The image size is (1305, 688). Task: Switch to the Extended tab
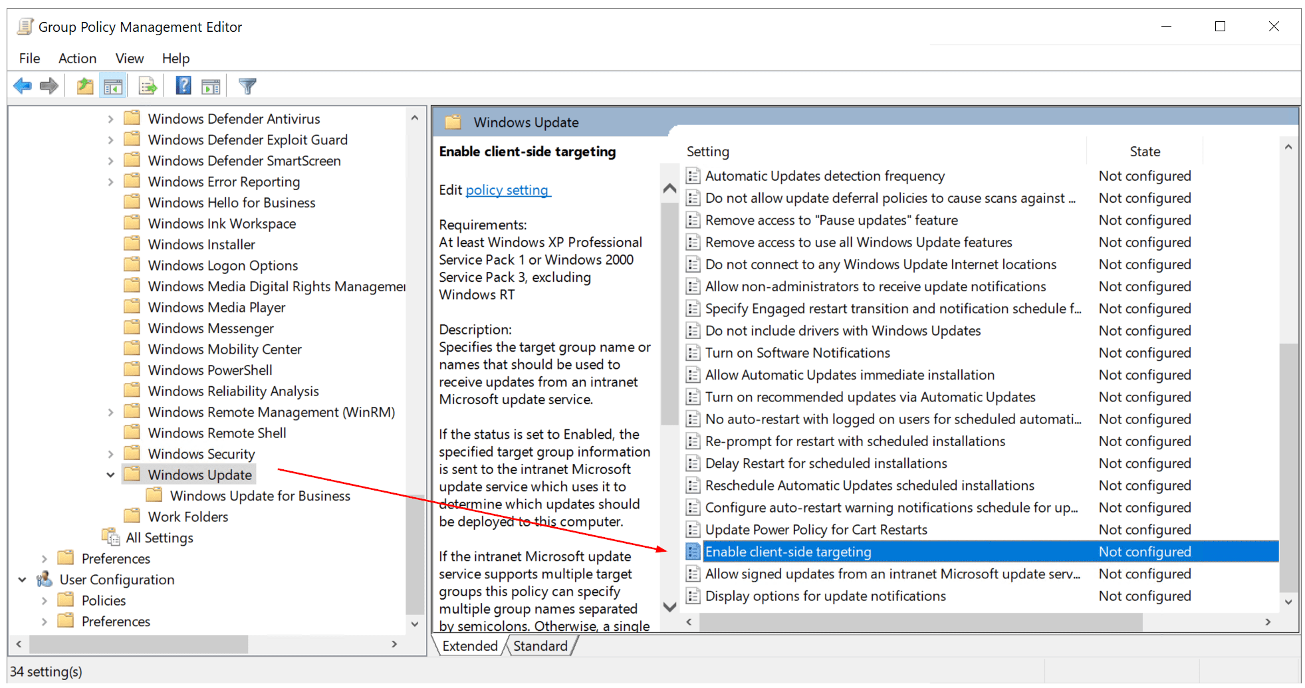coord(470,645)
